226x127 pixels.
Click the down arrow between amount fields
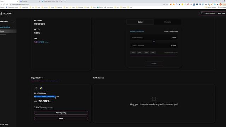tap(154, 42)
